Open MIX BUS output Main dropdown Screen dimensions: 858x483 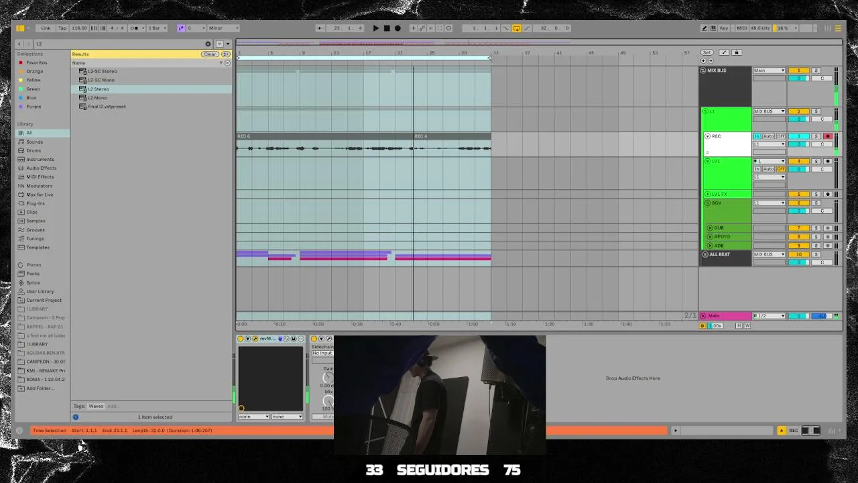click(x=769, y=70)
